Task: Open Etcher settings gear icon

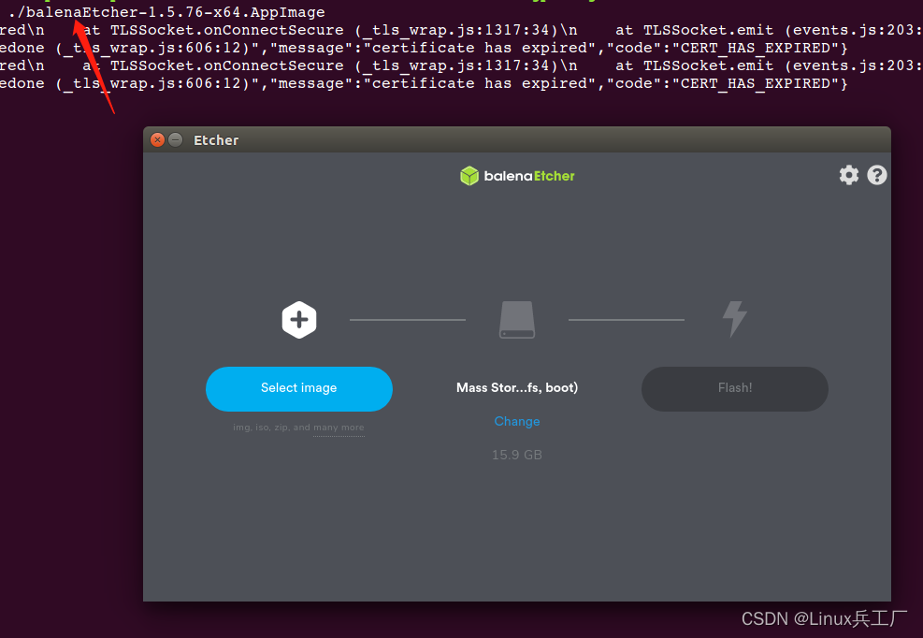Action: point(848,175)
